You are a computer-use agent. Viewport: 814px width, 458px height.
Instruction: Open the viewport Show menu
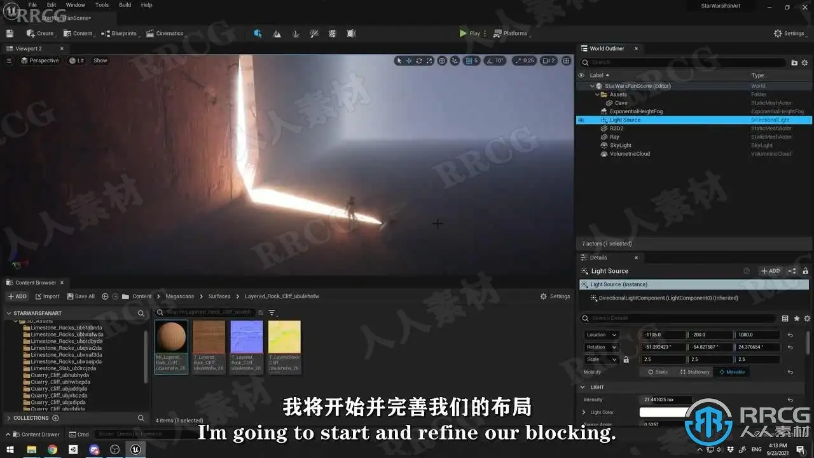[100, 60]
